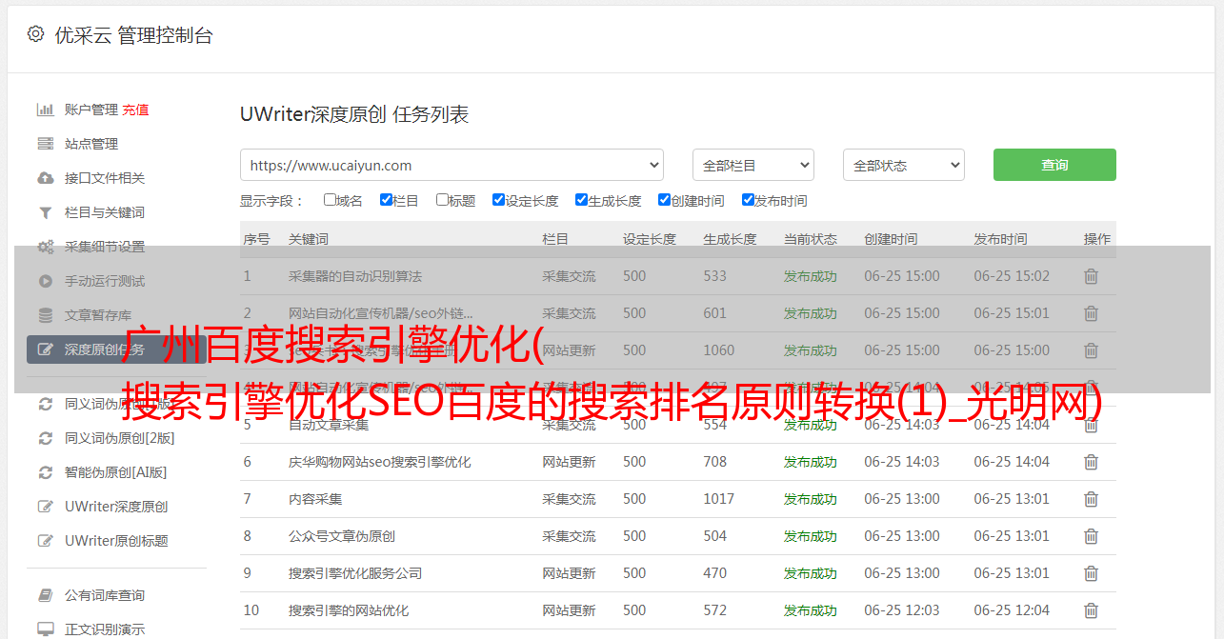Open 正文识别演示 sidebar link
Viewport: 1224px width, 639px height.
coord(105,629)
